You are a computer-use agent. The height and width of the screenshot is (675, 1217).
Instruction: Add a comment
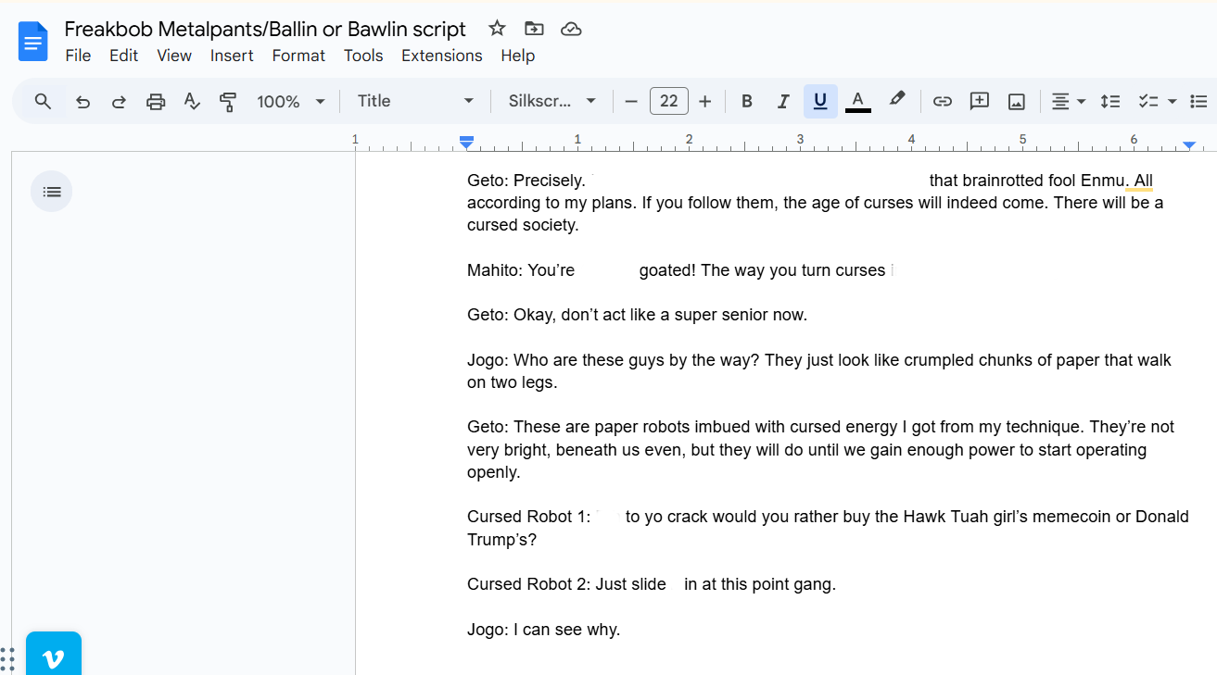(980, 102)
